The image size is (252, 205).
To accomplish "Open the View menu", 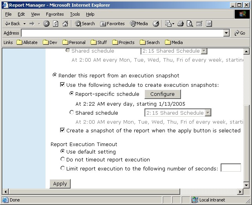I will click(x=35, y=14).
